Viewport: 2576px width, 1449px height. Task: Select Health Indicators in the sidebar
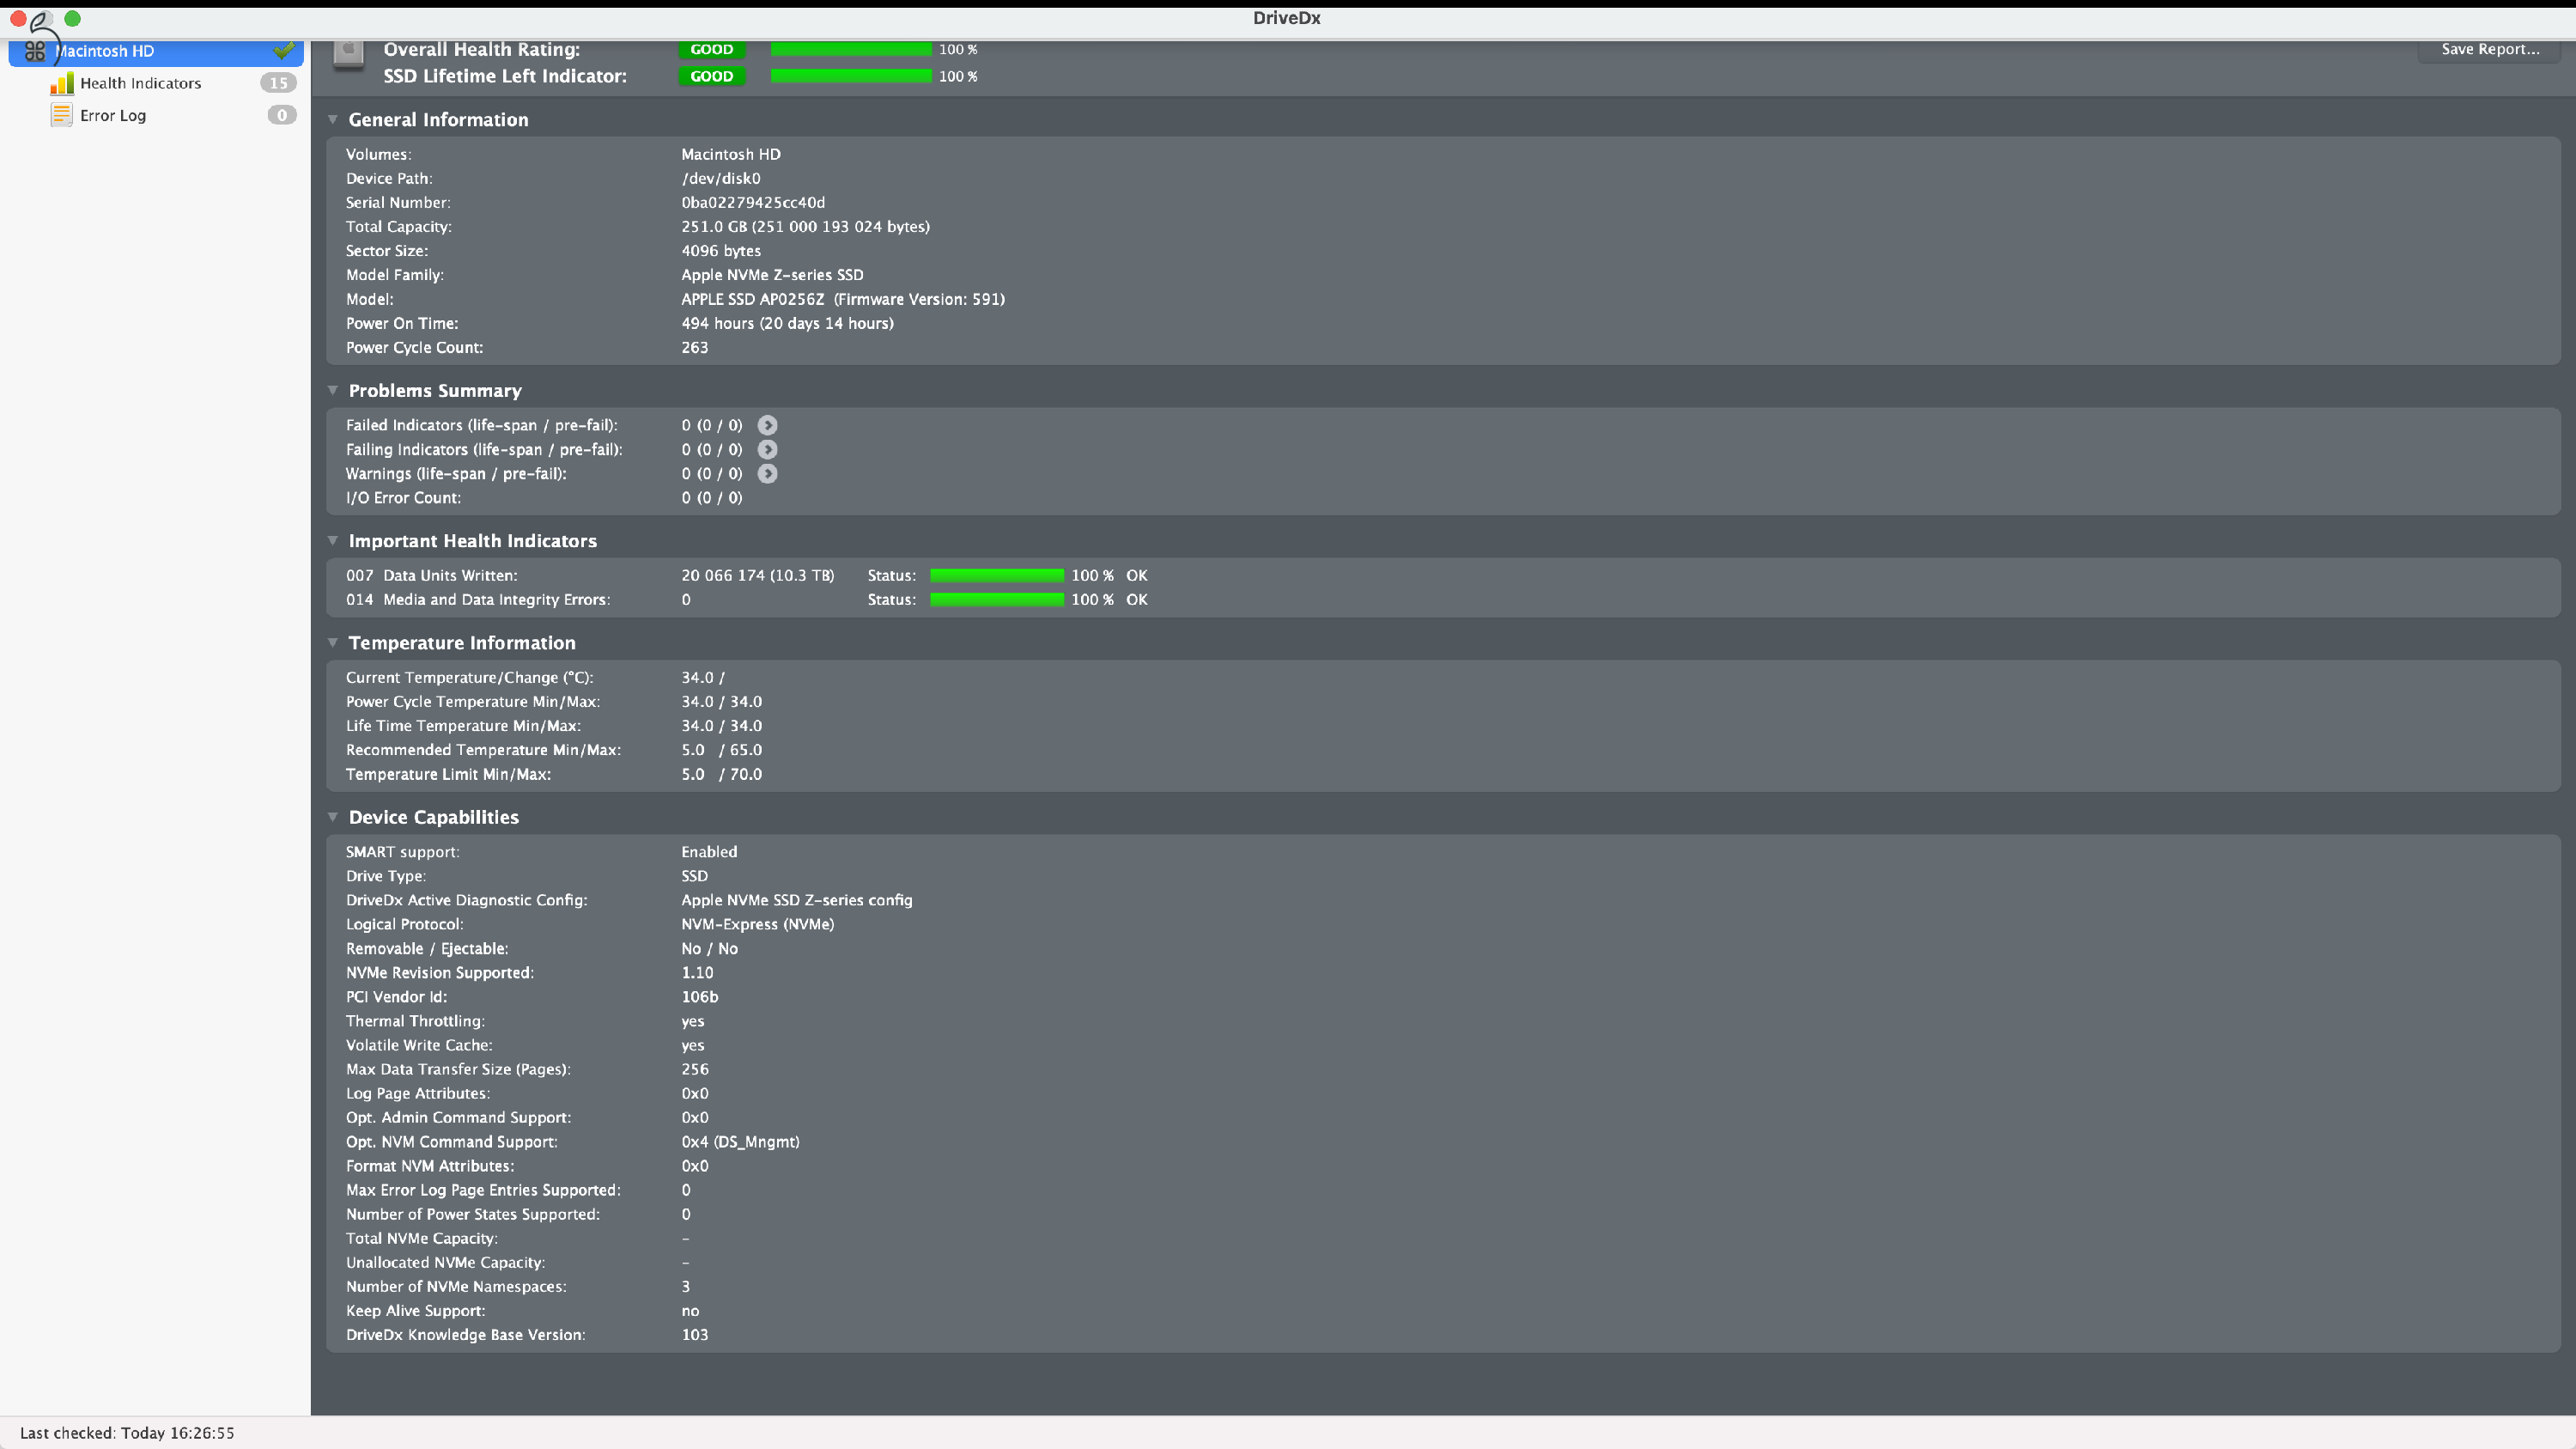pos(156,83)
